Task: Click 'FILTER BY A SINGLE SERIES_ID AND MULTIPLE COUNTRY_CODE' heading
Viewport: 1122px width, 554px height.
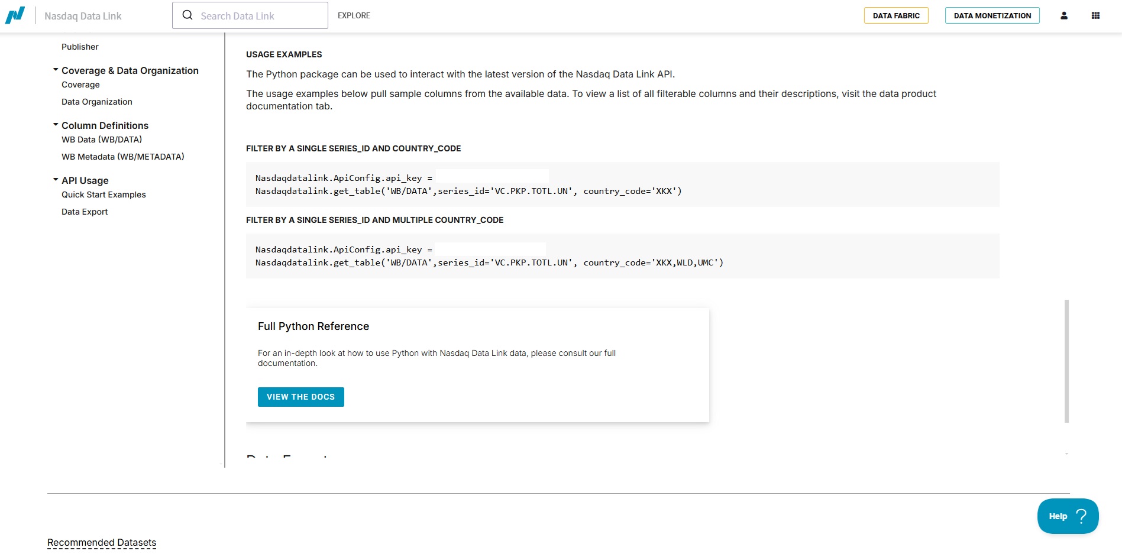Action: pyautogui.click(x=375, y=220)
